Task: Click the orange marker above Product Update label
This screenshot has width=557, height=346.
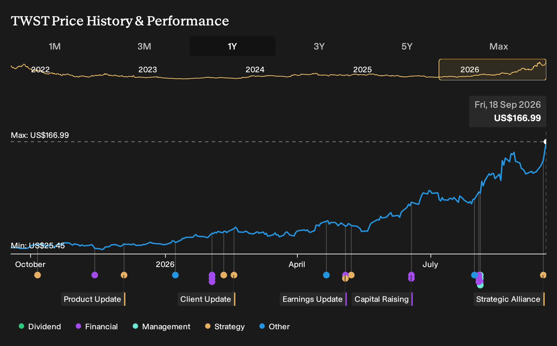Action: click(x=124, y=275)
